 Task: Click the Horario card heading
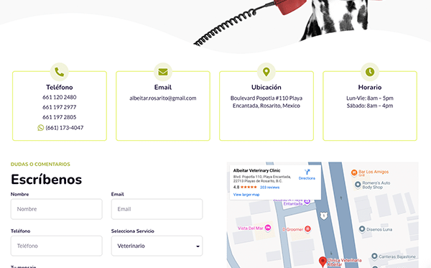[x=370, y=88]
